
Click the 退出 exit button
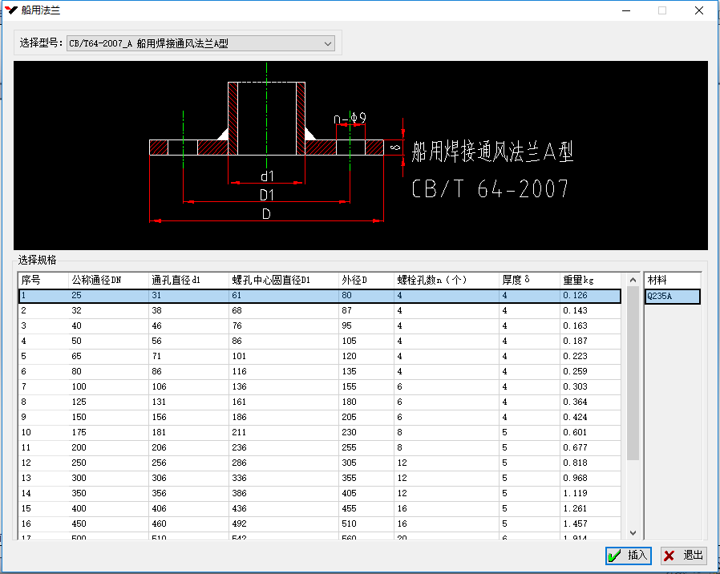point(684,556)
